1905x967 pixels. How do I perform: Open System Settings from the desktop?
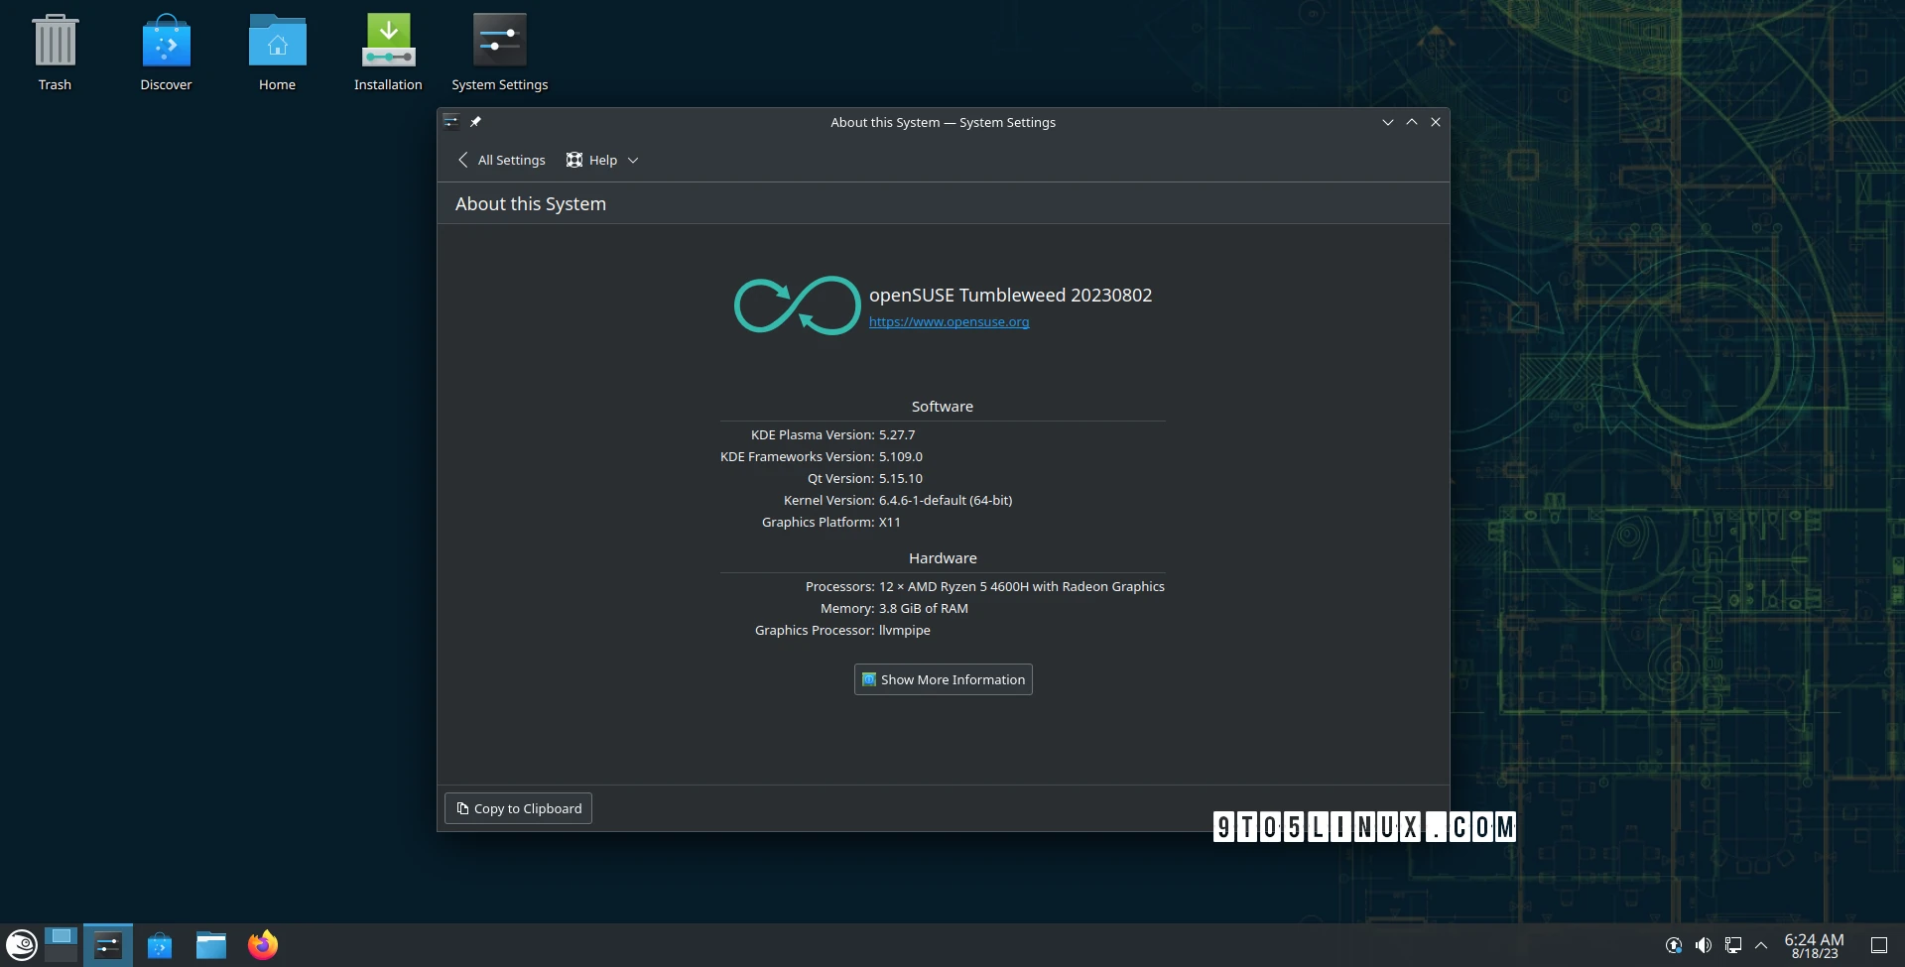(x=499, y=42)
